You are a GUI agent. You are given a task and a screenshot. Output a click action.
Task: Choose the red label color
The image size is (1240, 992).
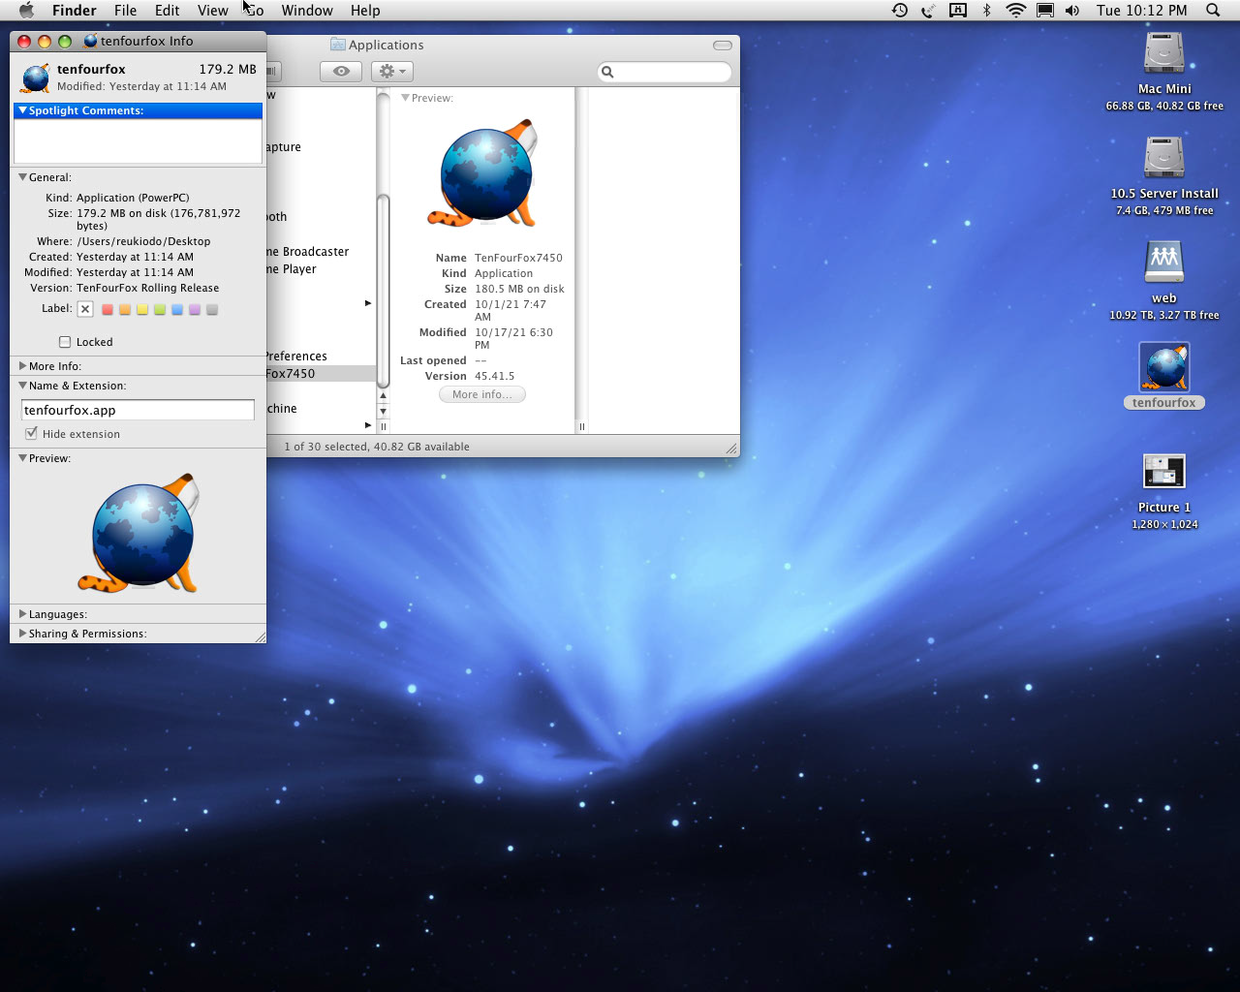[x=108, y=310]
